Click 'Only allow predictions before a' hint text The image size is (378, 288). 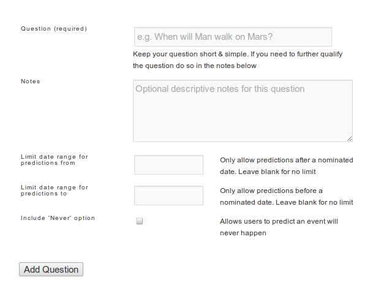[271, 191]
